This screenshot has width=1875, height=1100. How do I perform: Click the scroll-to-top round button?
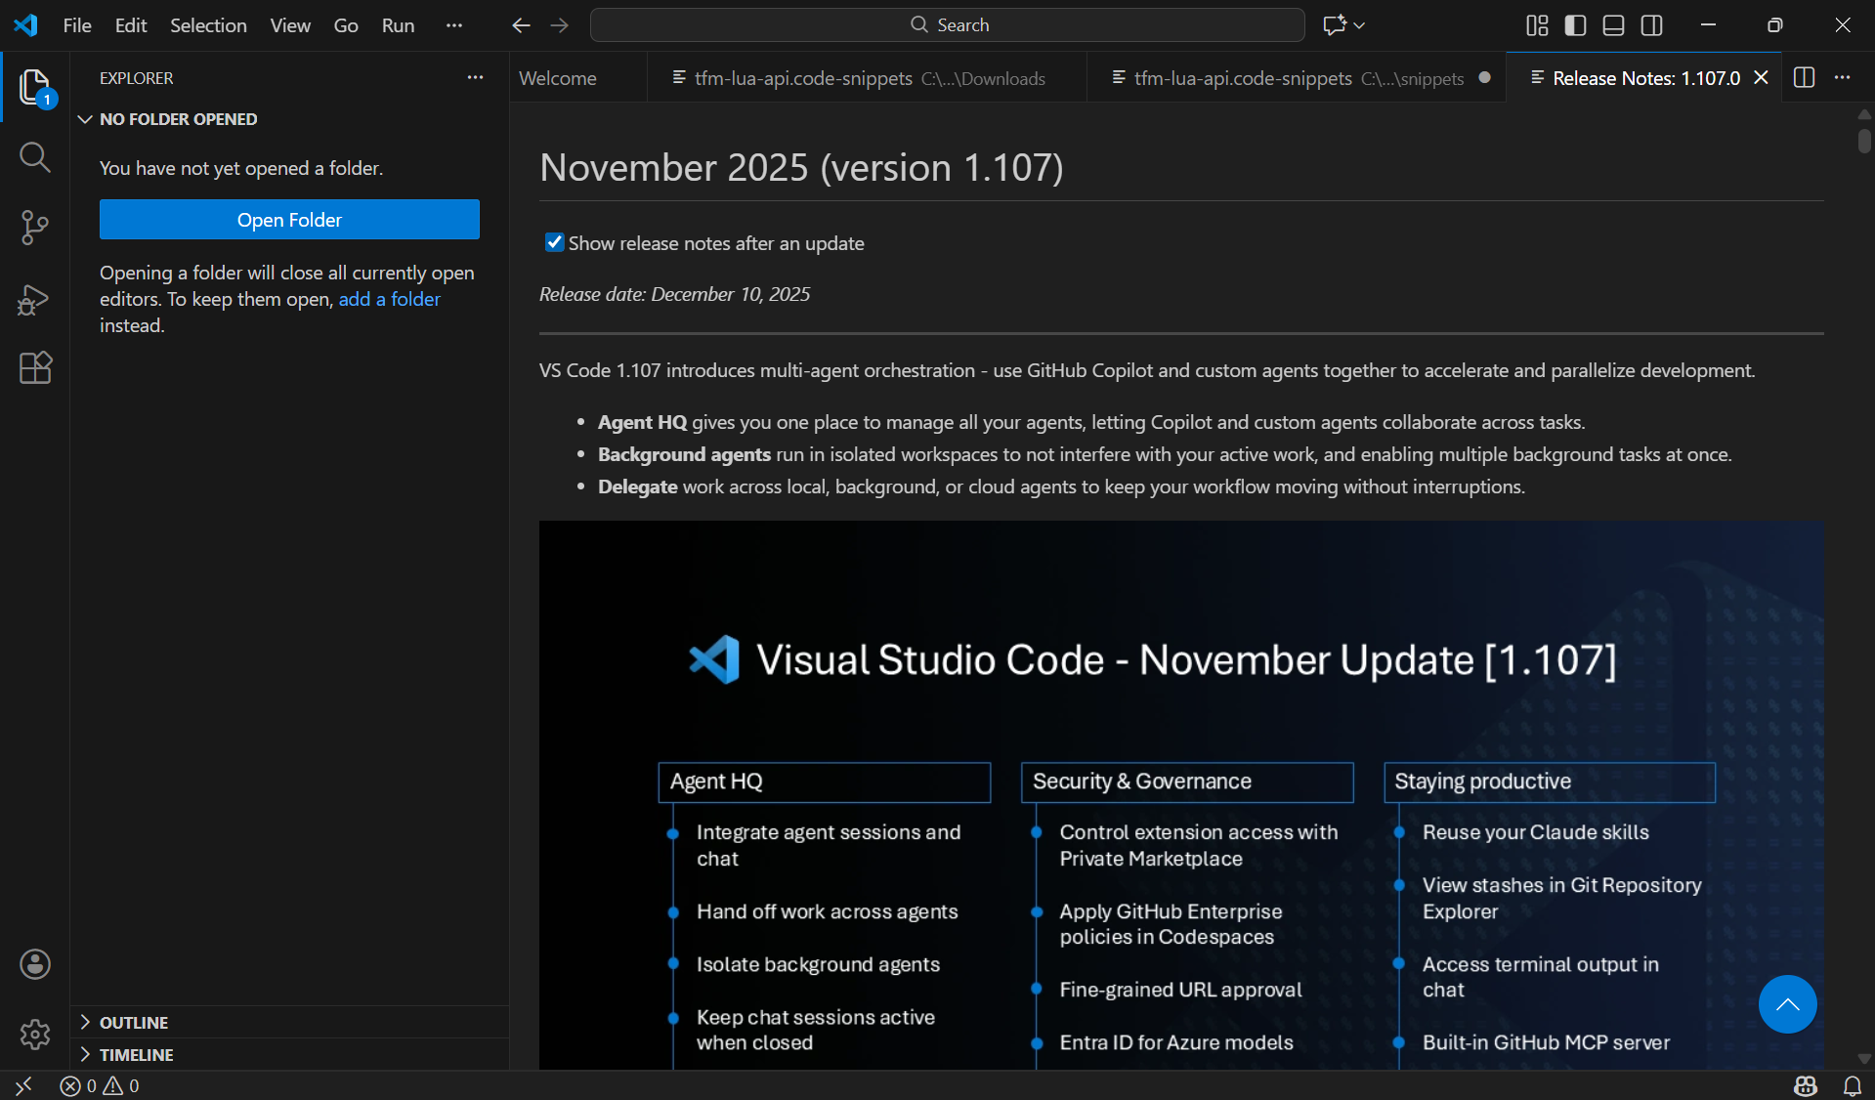point(1787,1004)
